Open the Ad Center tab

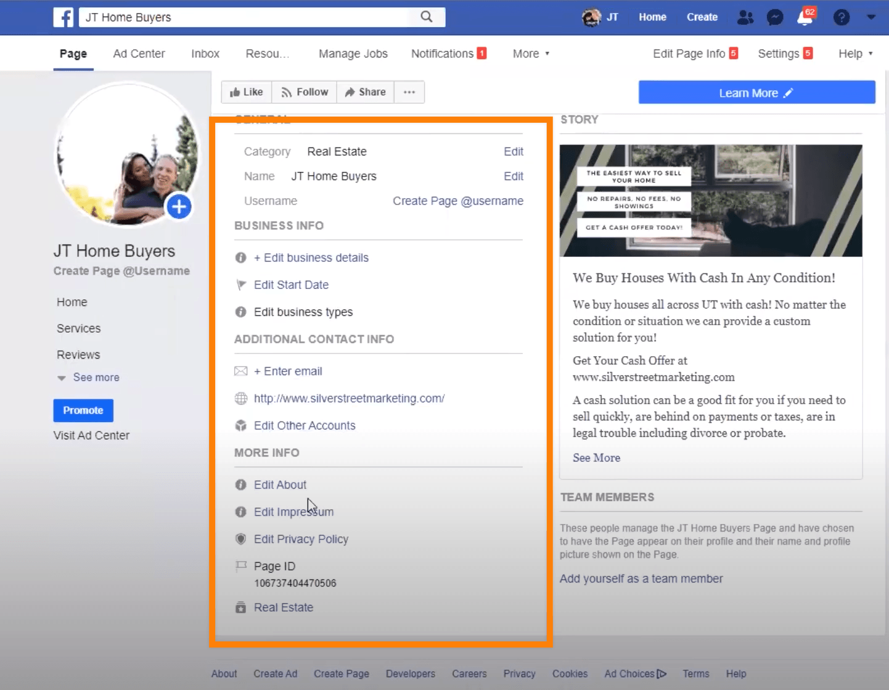pyautogui.click(x=139, y=54)
